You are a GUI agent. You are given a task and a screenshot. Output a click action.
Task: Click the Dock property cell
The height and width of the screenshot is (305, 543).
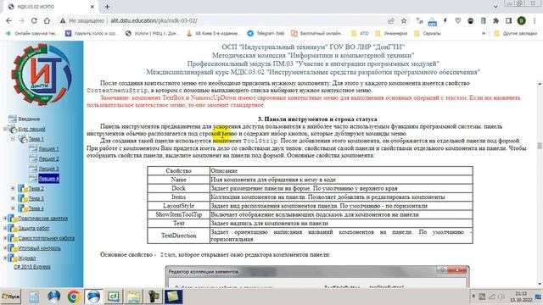178,188
